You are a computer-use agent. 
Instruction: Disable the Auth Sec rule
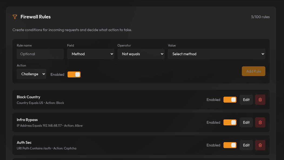(x=230, y=145)
